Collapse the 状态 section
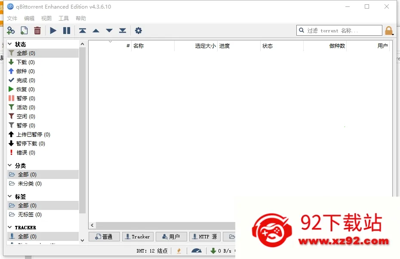This screenshot has height=259, width=400. [x=10, y=44]
